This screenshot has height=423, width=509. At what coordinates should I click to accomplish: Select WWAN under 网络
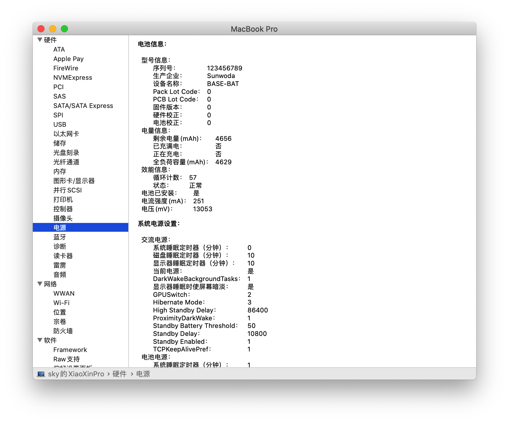[x=64, y=293]
